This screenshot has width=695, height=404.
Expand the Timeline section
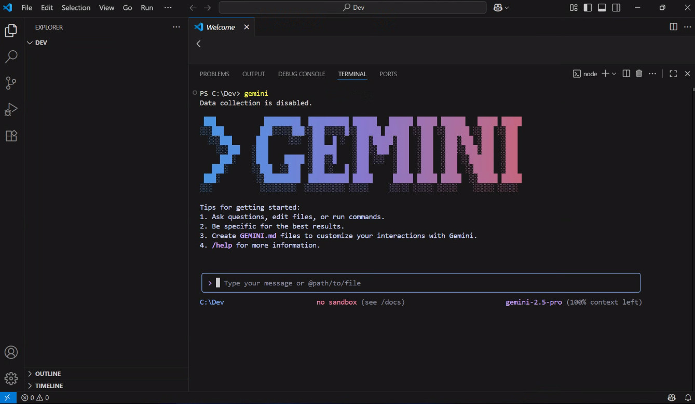click(x=107, y=385)
